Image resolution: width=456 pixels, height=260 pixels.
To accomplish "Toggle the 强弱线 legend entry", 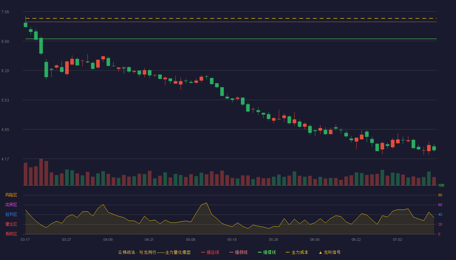I will pos(238,252).
